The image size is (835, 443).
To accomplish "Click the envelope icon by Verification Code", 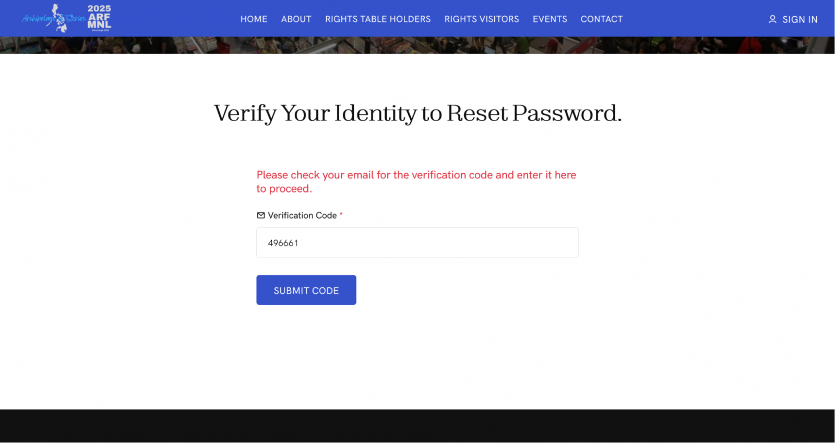I will click(x=261, y=215).
